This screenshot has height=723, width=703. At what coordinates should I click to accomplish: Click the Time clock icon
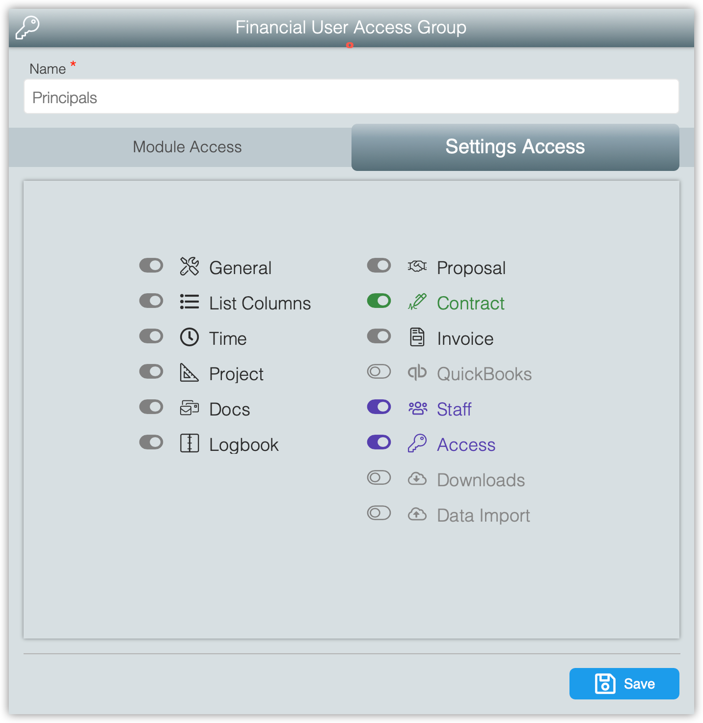coord(189,337)
